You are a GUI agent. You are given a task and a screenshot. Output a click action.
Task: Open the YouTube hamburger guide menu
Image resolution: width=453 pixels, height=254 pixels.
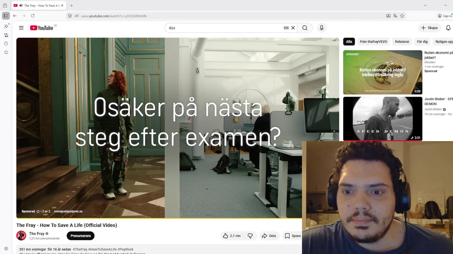pos(21,28)
